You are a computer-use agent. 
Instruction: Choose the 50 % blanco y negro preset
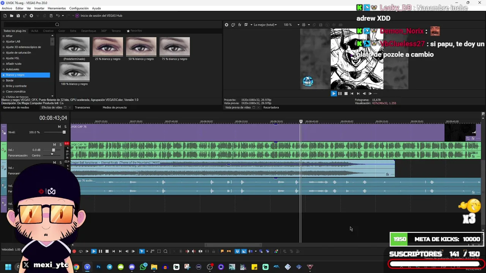(141, 49)
